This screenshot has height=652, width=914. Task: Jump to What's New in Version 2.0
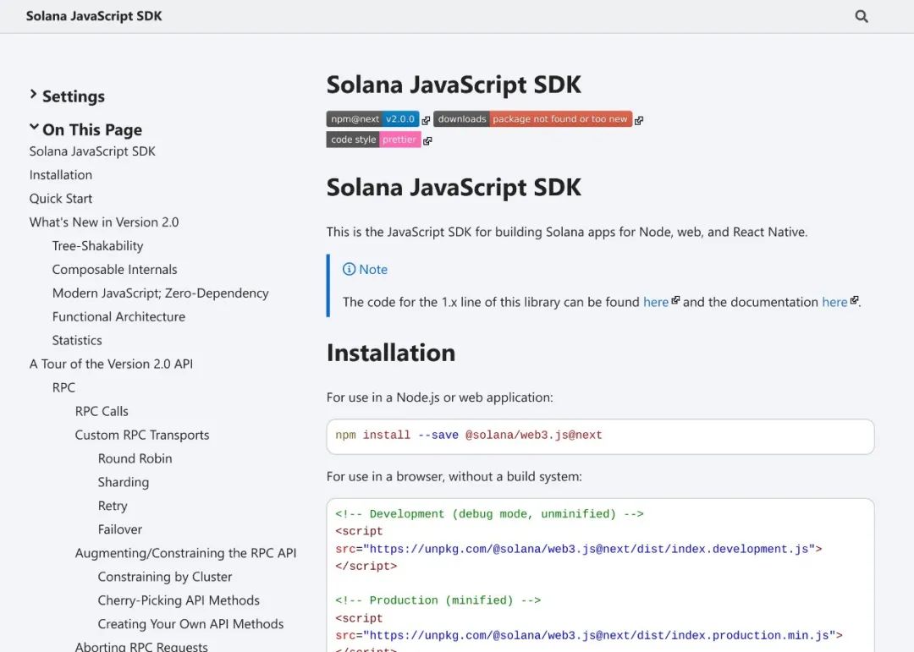[104, 222]
